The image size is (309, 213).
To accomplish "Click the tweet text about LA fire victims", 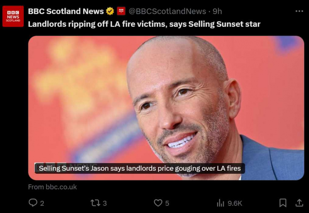I will (x=144, y=24).
